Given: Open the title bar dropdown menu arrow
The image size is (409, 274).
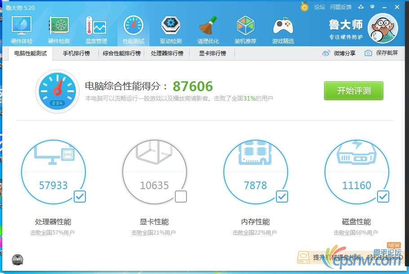Looking at the screenshot, I should click(372, 7).
